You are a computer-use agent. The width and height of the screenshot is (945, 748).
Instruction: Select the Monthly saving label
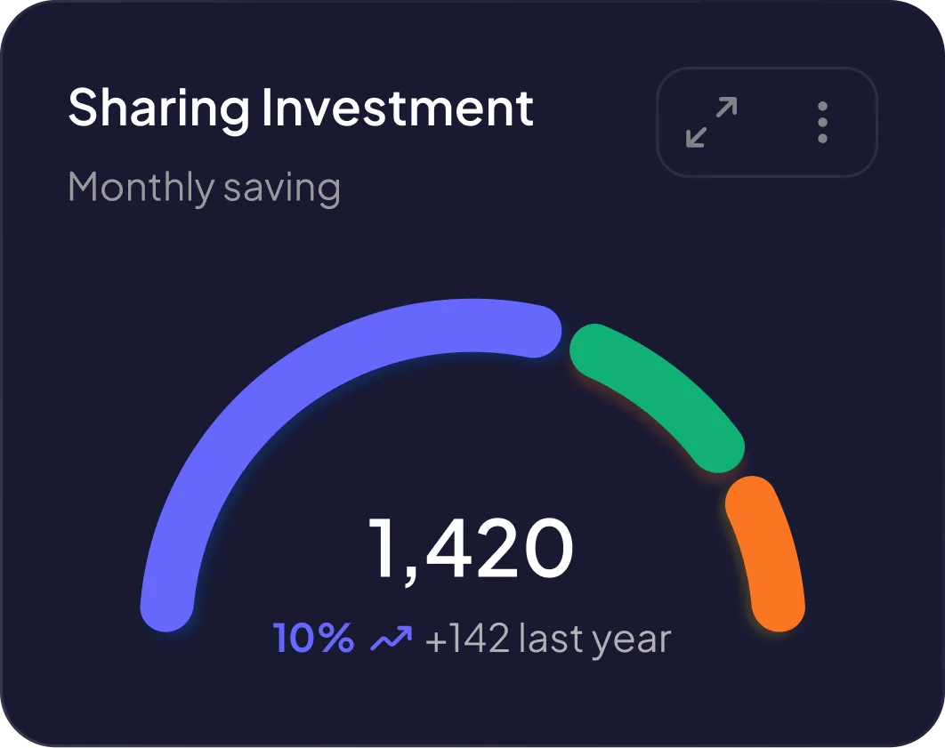(205, 187)
